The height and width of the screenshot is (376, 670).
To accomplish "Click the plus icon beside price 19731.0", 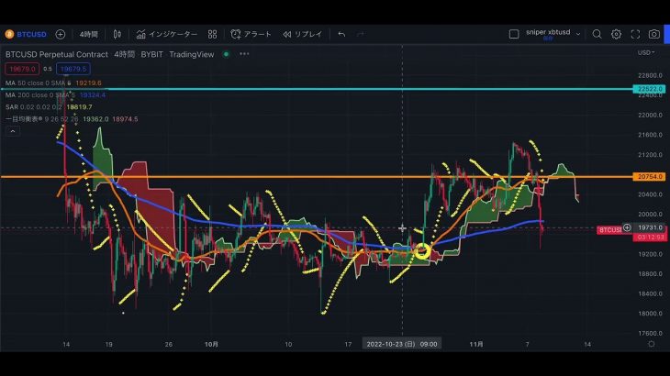I will tap(627, 228).
